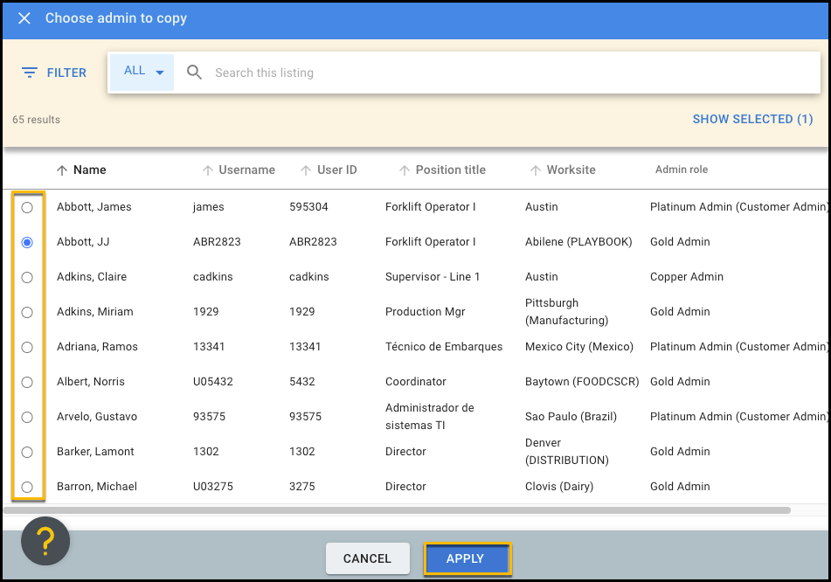Click position Supervisor - Line 1
831x582 pixels.
click(433, 277)
